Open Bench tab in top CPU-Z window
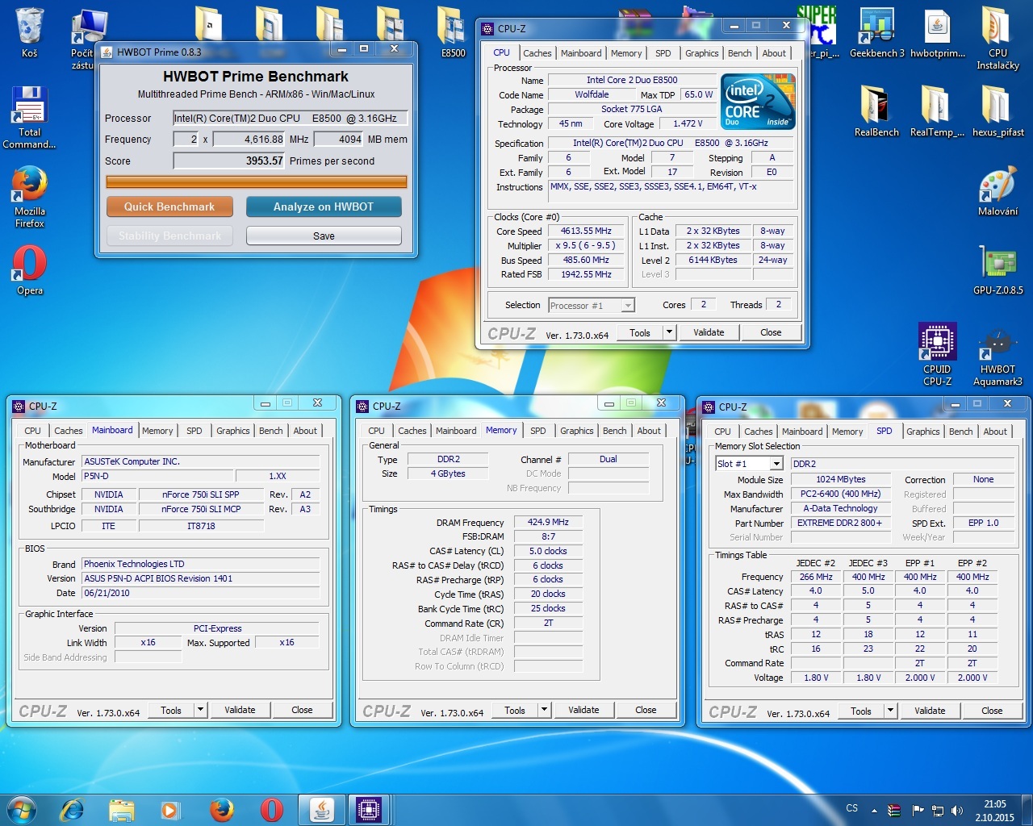This screenshot has height=826, width=1033. point(740,53)
